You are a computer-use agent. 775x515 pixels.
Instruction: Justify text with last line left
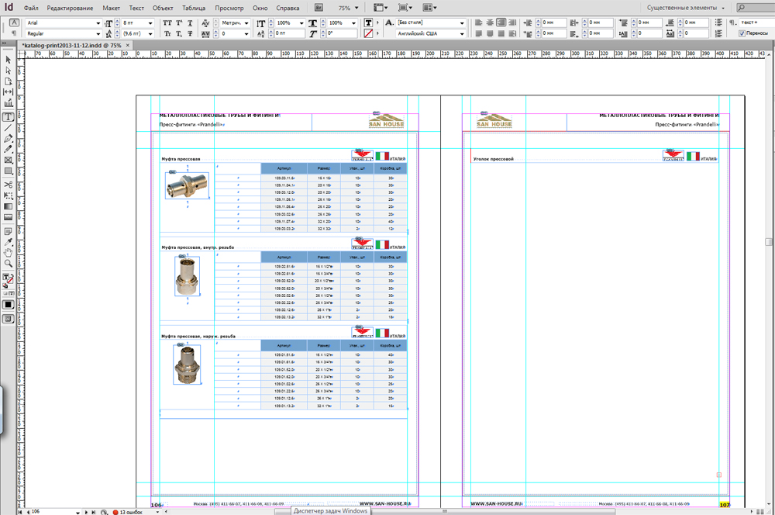pos(478,33)
